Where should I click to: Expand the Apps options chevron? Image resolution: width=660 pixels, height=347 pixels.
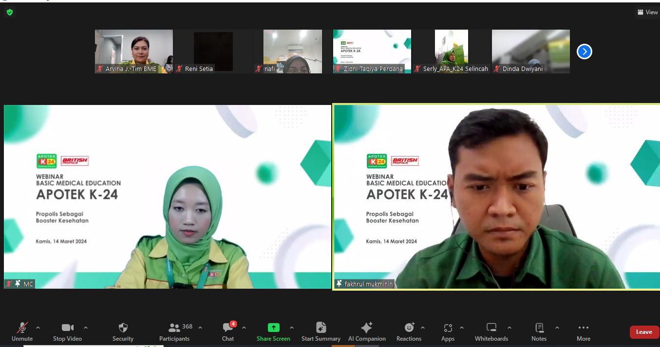462,328
